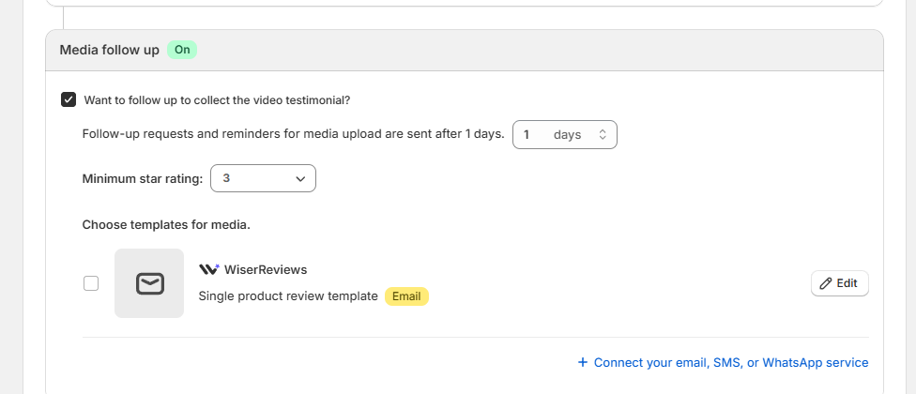Click the plus icon before Connect link
Image resolution: width=916 pixels, height=394 pixels.
582,362
